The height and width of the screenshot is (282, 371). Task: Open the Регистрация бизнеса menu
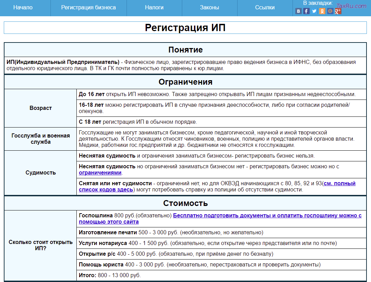[x=89, y=8]
